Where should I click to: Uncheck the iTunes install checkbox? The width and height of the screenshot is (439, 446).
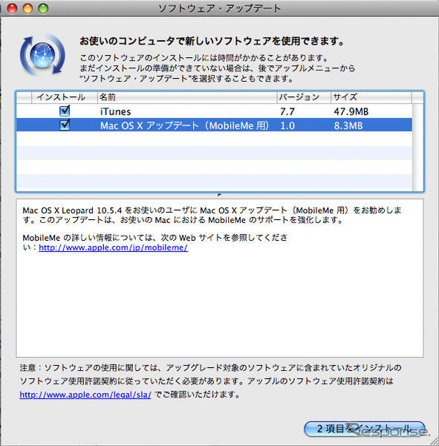pos(65,111)
